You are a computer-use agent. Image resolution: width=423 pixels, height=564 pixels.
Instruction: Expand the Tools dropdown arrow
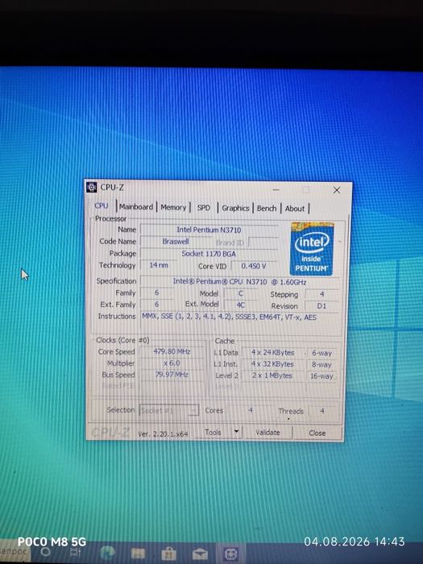[x=236, y=432]
